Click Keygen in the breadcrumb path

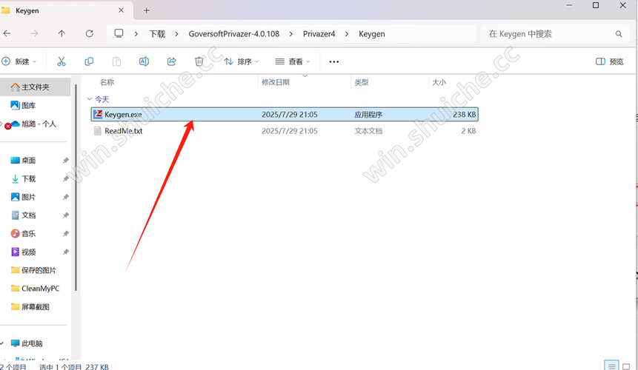tap(372, 34)
